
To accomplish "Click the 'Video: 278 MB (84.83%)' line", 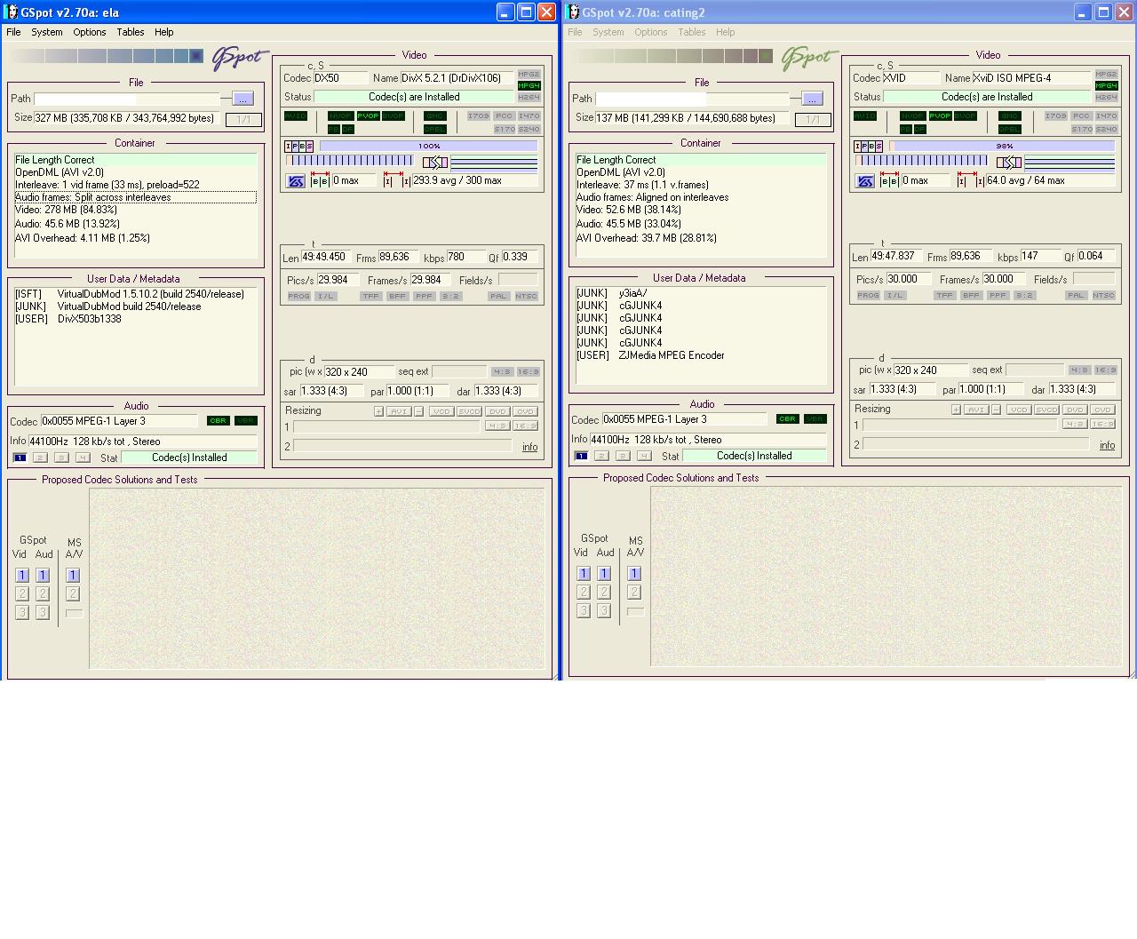I will click(67, 210).
